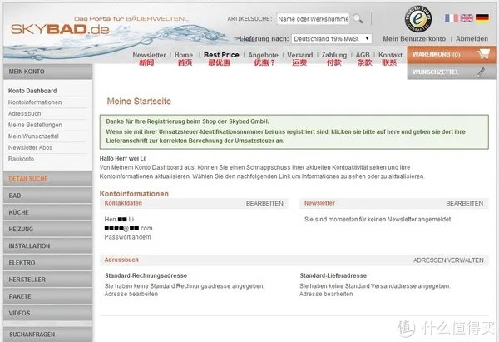
Task: Expand the KÜCHE sidebar category
Action: pos(46,212)
